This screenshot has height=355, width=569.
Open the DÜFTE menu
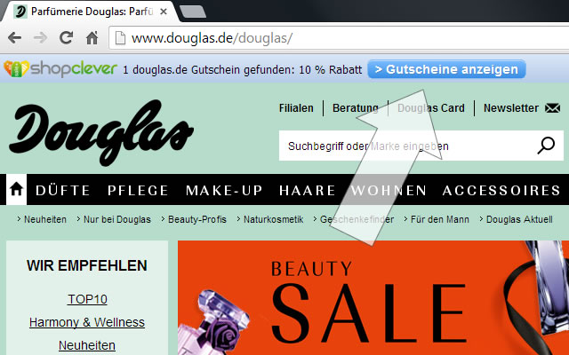[x=63, y=190]
